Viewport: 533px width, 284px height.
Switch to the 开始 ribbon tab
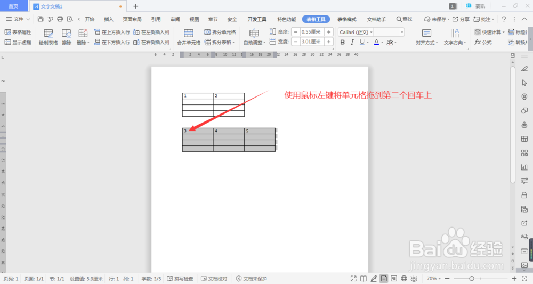coord(90,19)
